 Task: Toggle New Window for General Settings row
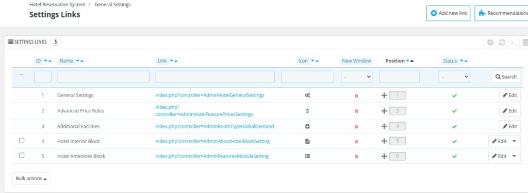[x=356, y=96]
